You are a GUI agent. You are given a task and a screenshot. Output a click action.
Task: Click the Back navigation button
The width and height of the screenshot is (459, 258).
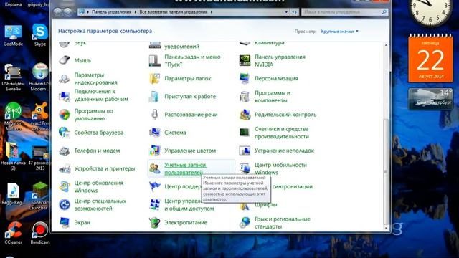point(57,11)
